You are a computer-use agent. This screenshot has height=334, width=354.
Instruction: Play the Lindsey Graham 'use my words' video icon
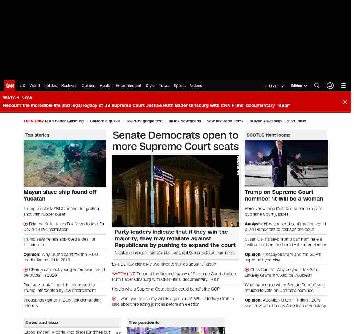point(114,299)
